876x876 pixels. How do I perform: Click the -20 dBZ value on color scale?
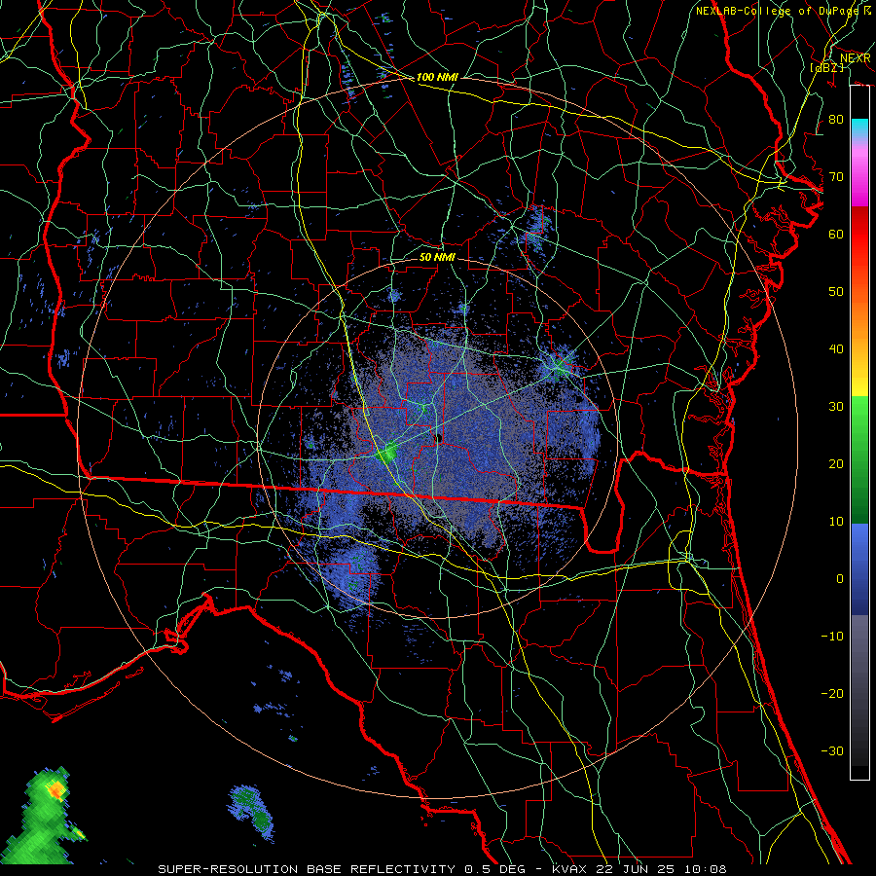tap(832, 693)
